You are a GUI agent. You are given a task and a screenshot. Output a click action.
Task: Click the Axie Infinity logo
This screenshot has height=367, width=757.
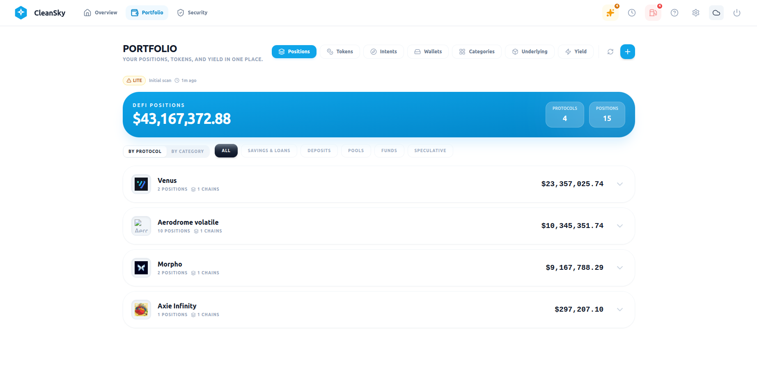[141, 310]
